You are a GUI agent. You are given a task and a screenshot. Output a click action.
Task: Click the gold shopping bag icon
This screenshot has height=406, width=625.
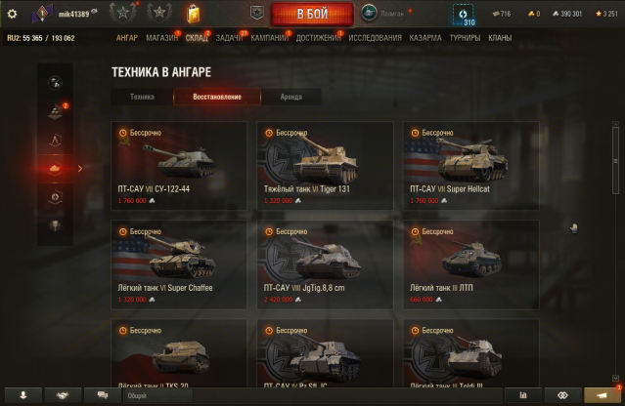coord(193,14)
